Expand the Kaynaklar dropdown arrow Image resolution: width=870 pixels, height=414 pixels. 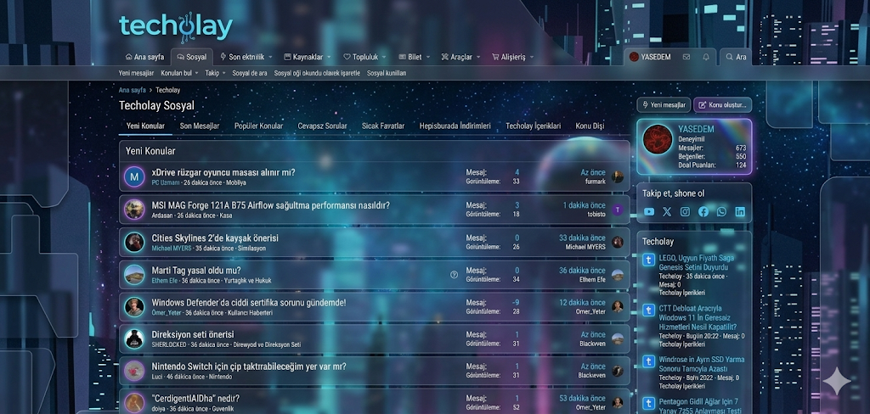pos(329,57)
